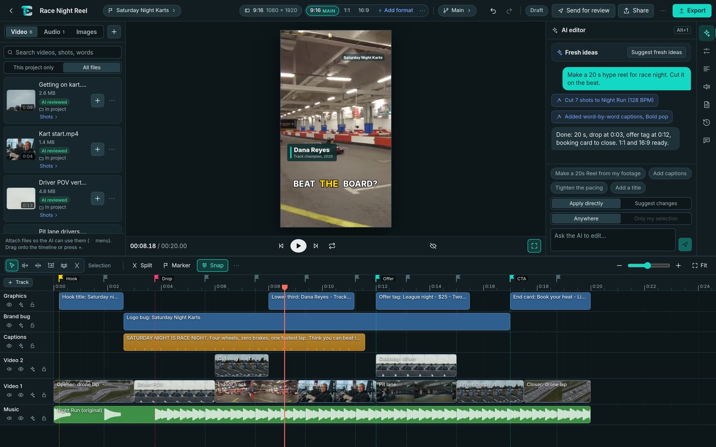Switch to 1:1 format
Image resolution: width=716 pixels, height=447 pixels.
(x=347, y=10)
